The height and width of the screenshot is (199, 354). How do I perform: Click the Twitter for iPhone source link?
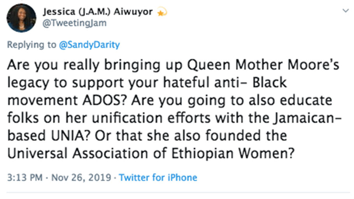click(x=158, y=178)
